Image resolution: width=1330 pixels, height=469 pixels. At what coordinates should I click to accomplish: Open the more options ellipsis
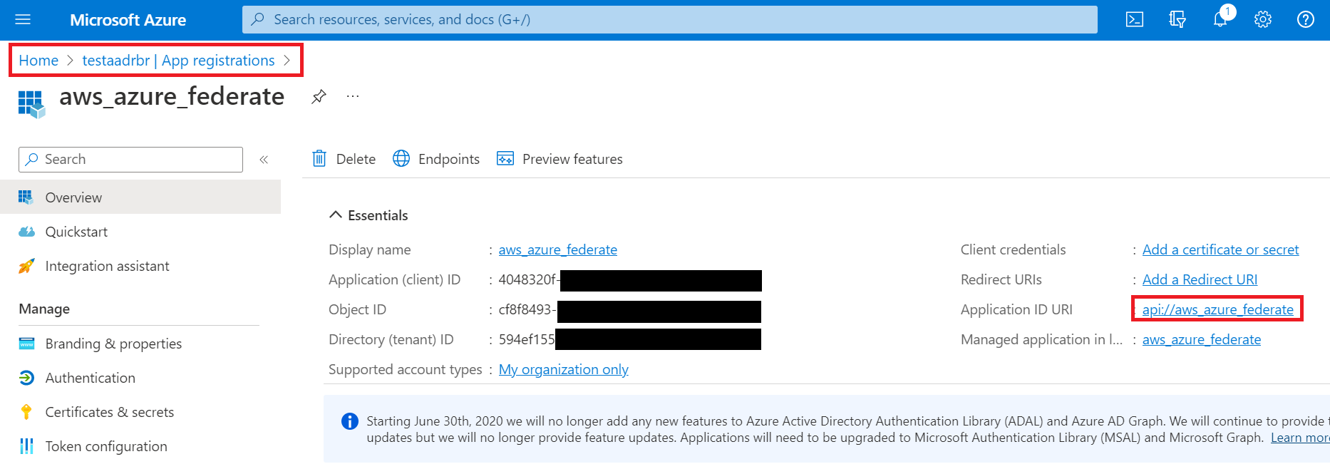tap(353, 96)
